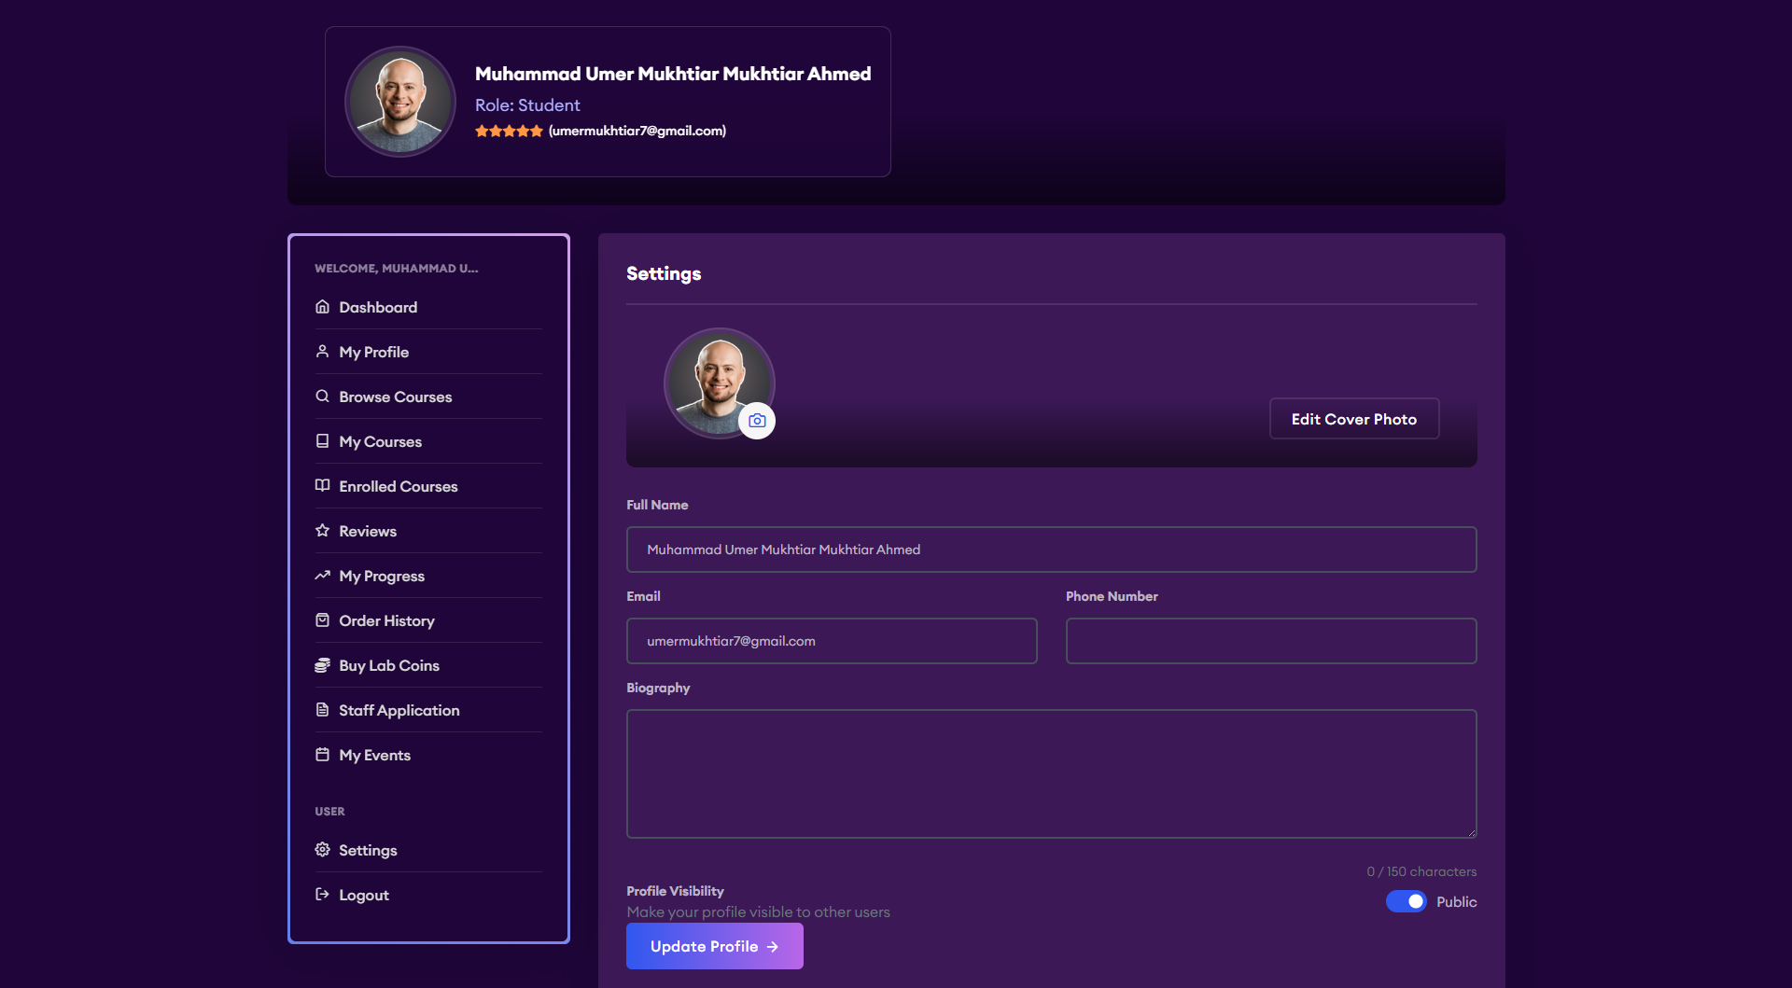This screenshot has height=988, width=1792.
Task: Click the My Profile person icon
Action: pyautogui.click(x=322, y=352)
